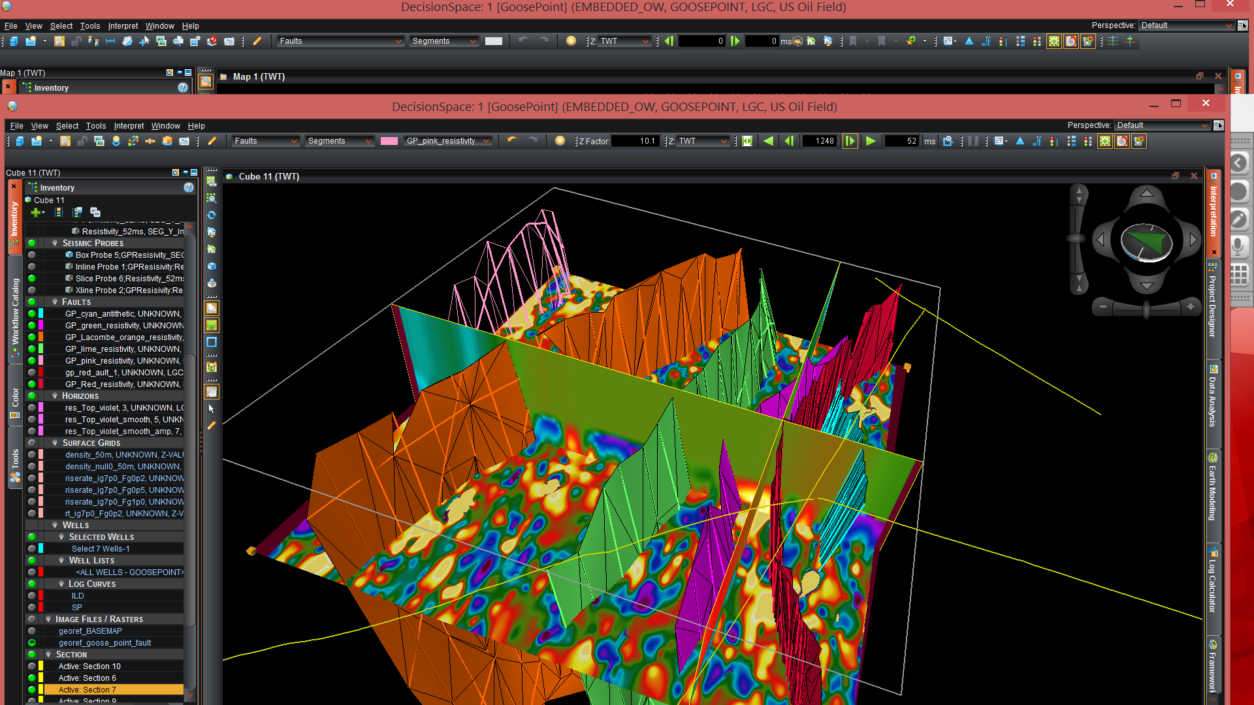1254x705 pixels.
Task: Open the Window menu in background window
Action: (x=159, y=26)
